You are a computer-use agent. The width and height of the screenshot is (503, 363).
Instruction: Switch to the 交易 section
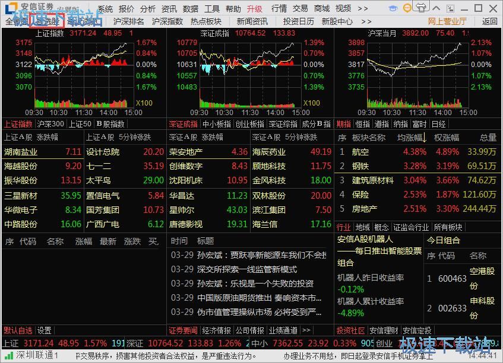click(300, 9)
